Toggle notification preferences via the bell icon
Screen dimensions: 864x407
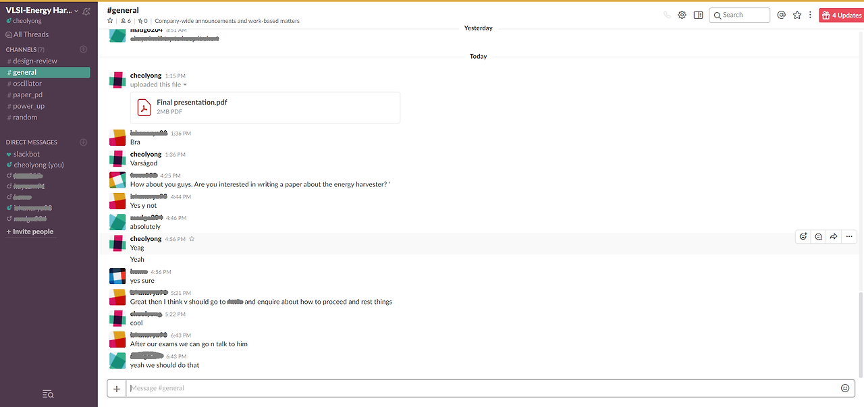tap(86, 10)
